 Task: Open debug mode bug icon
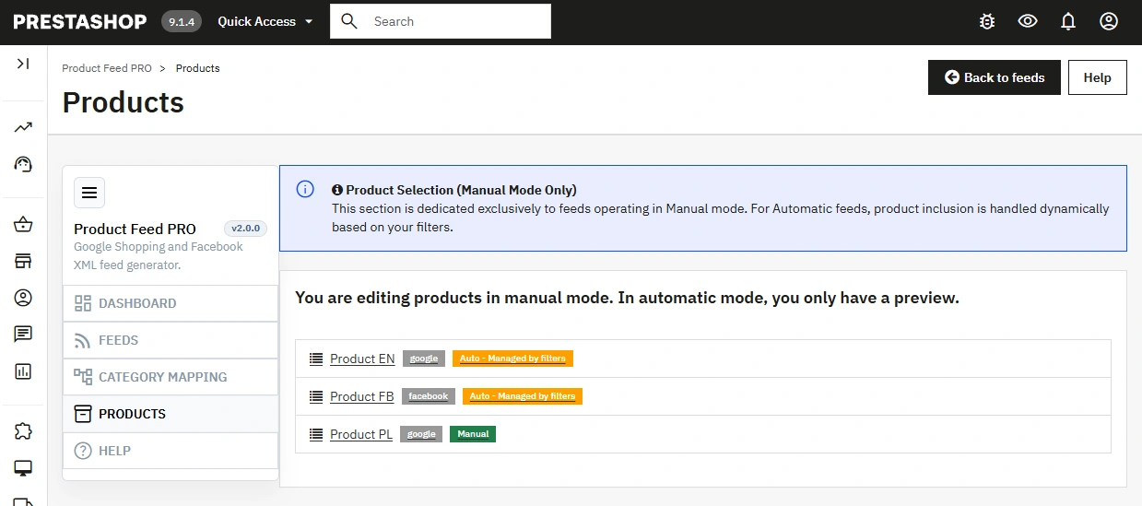click(x=987, y=21)
